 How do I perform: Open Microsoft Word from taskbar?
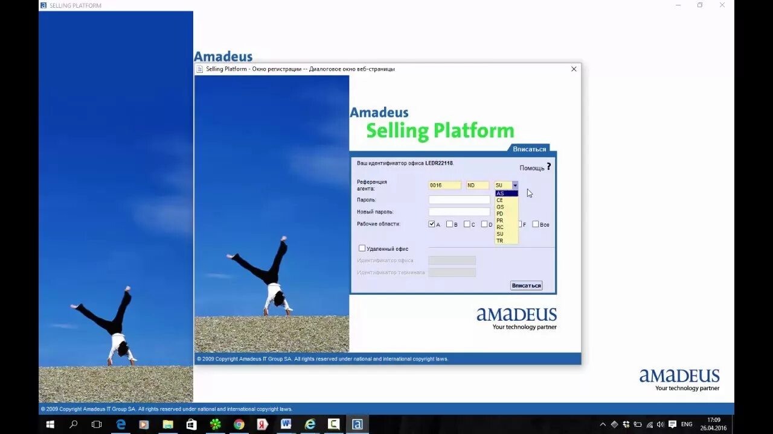pyautogui.click(x=286, y=424)
